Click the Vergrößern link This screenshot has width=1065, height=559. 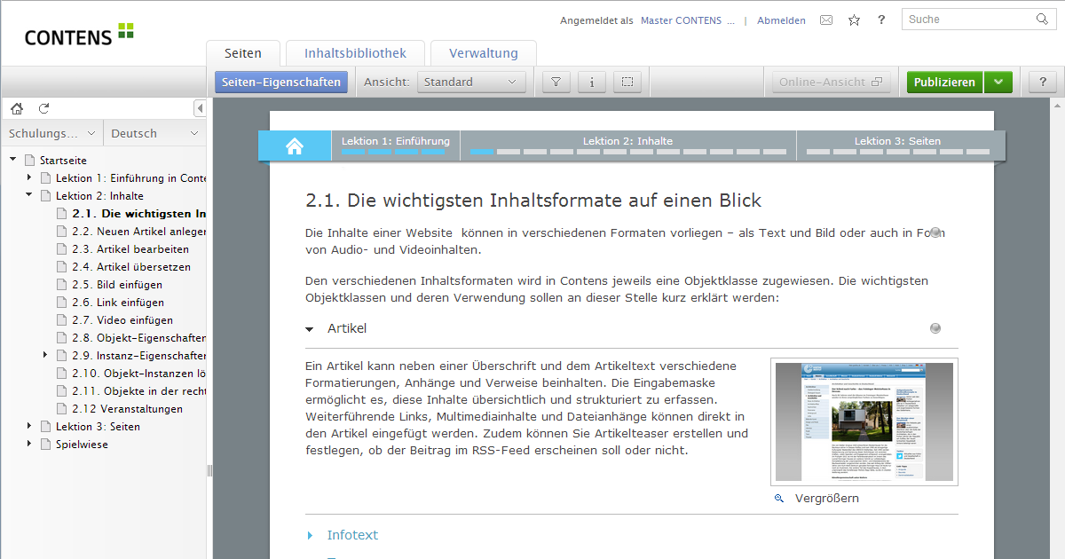pyautogui.click(x=827, y=499)
